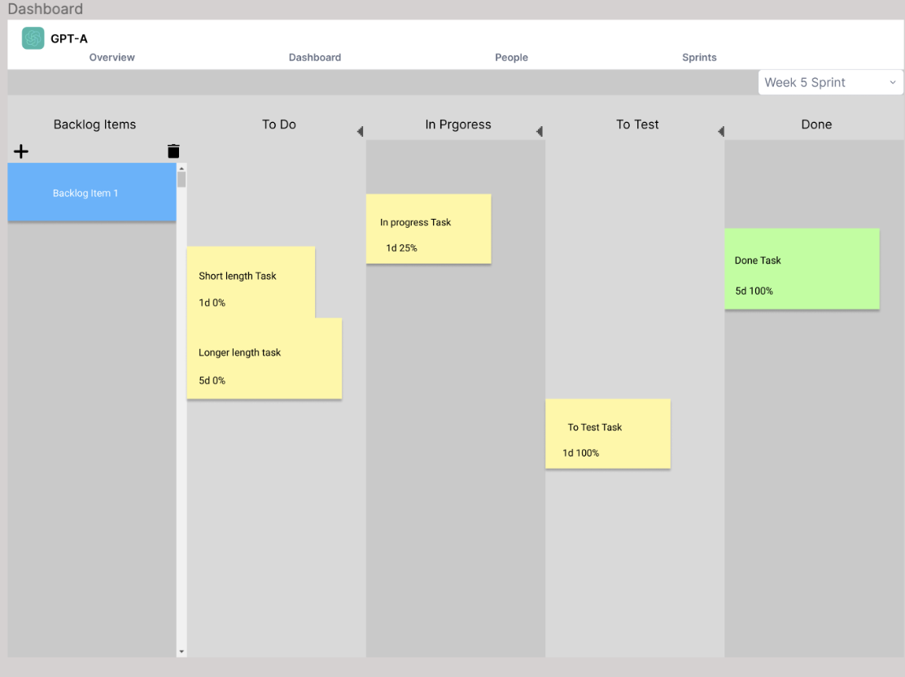Click the backlog scrollbar down arrow
The image size is (905, 677).
point(181,651)
